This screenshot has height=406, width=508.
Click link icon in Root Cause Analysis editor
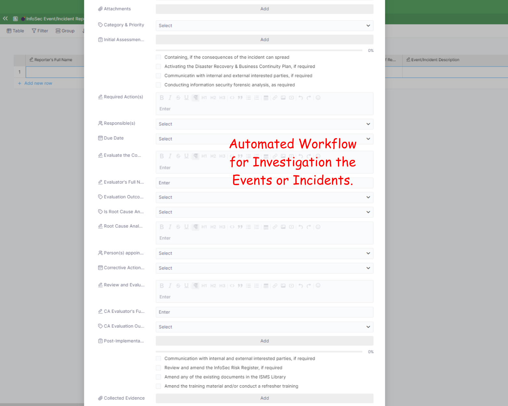click(275, 227)
